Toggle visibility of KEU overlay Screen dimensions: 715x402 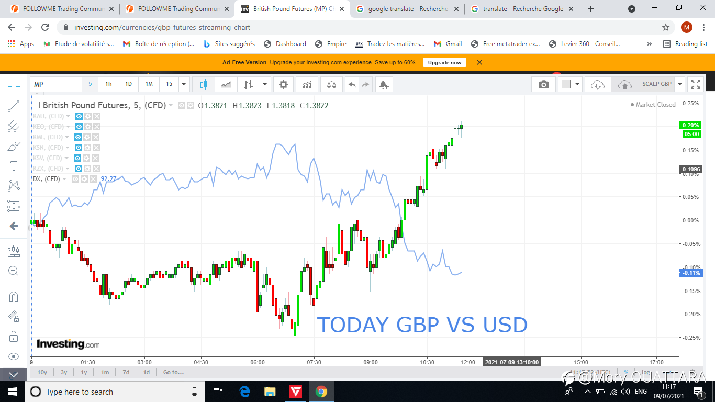[x=79, y=127]
